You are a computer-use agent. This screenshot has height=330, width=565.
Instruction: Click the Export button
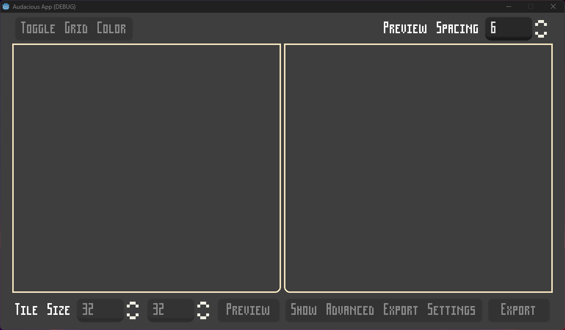tap(518, 310)
